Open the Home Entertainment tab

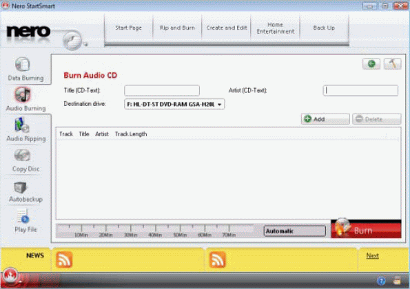(x=276, y=28)
